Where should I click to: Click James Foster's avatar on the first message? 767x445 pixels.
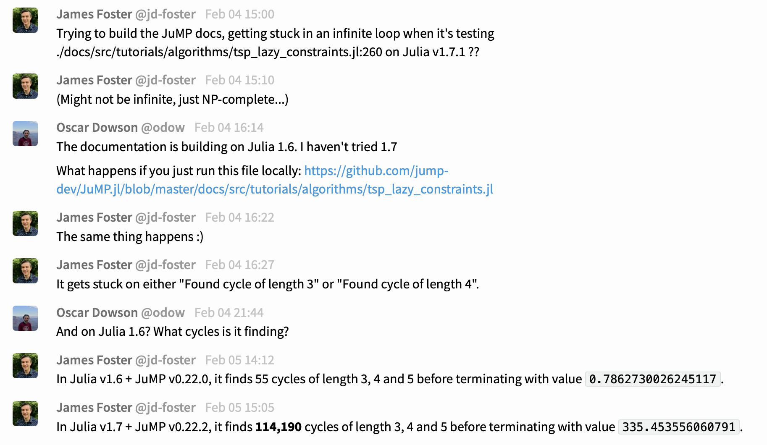(x=25, y=20)
